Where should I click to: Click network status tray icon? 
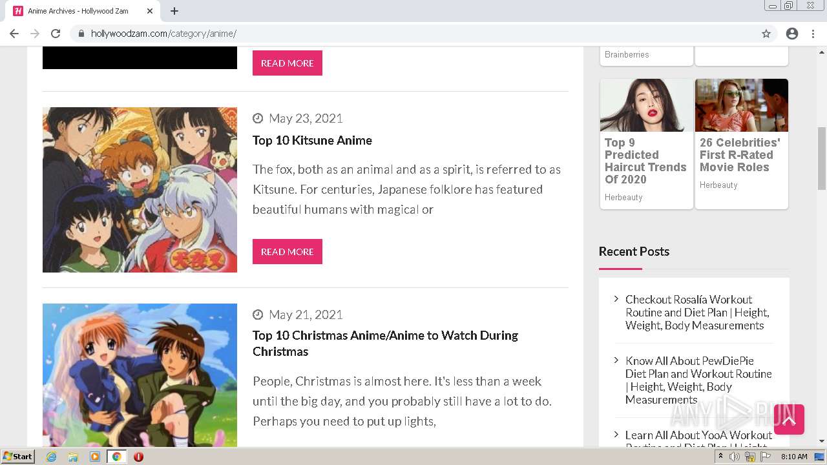click(750, 457)
